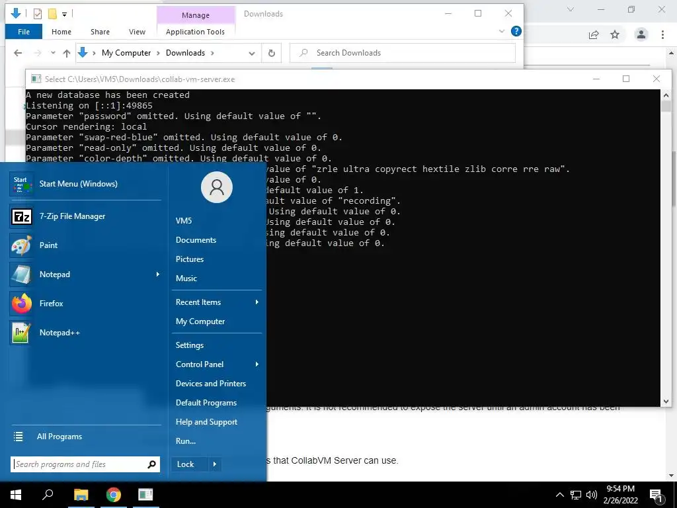Click the console window scroll down arrow
Viewport: 677px width, 508px height.
pos(666,402)
